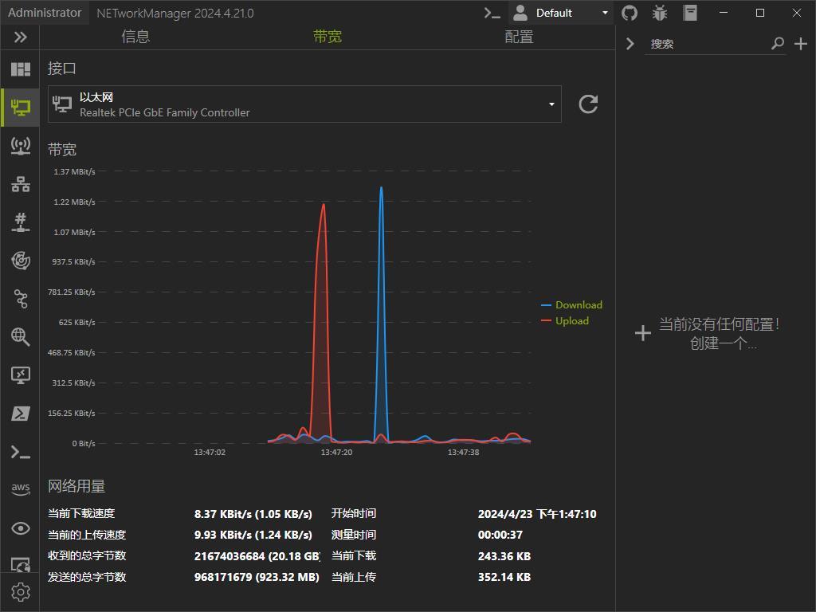Refresh the network interface list
The height and width of the screenshot is (612, 816).
(587, 104)
